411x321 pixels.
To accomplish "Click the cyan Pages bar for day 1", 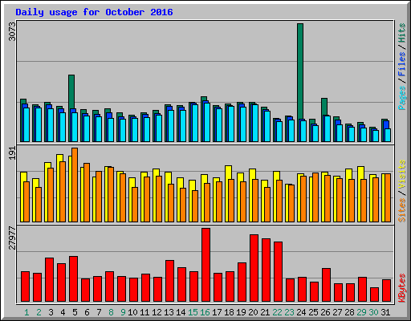I will point(26,124).
